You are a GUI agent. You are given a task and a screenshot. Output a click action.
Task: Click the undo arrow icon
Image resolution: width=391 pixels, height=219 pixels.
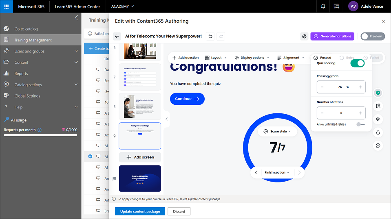coord(210,36)
